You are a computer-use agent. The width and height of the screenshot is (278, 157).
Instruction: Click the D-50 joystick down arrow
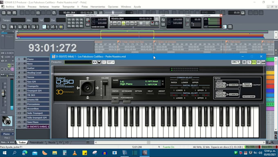(87, 98)
